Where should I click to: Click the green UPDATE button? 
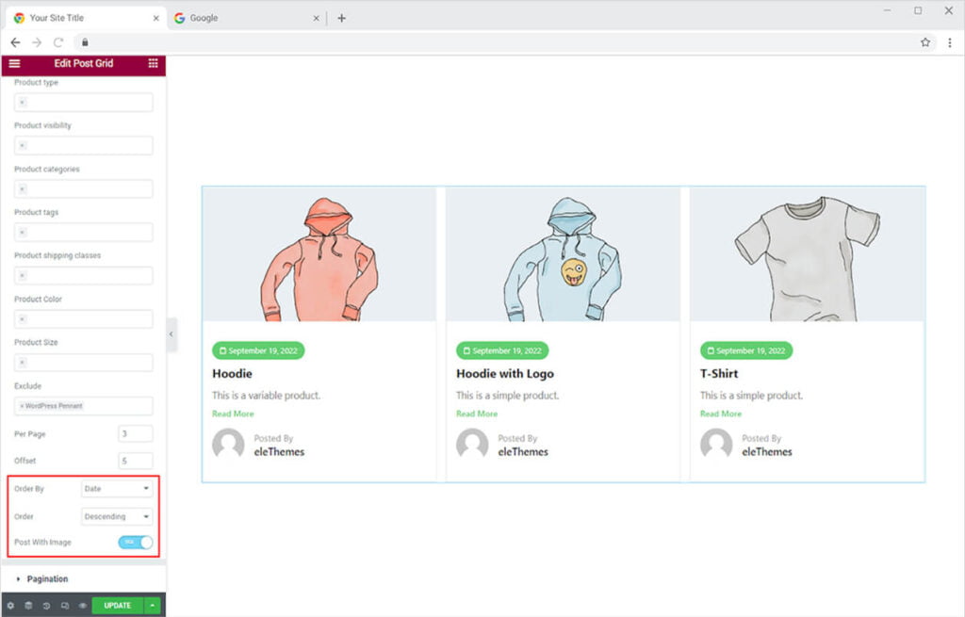(118, 606)
